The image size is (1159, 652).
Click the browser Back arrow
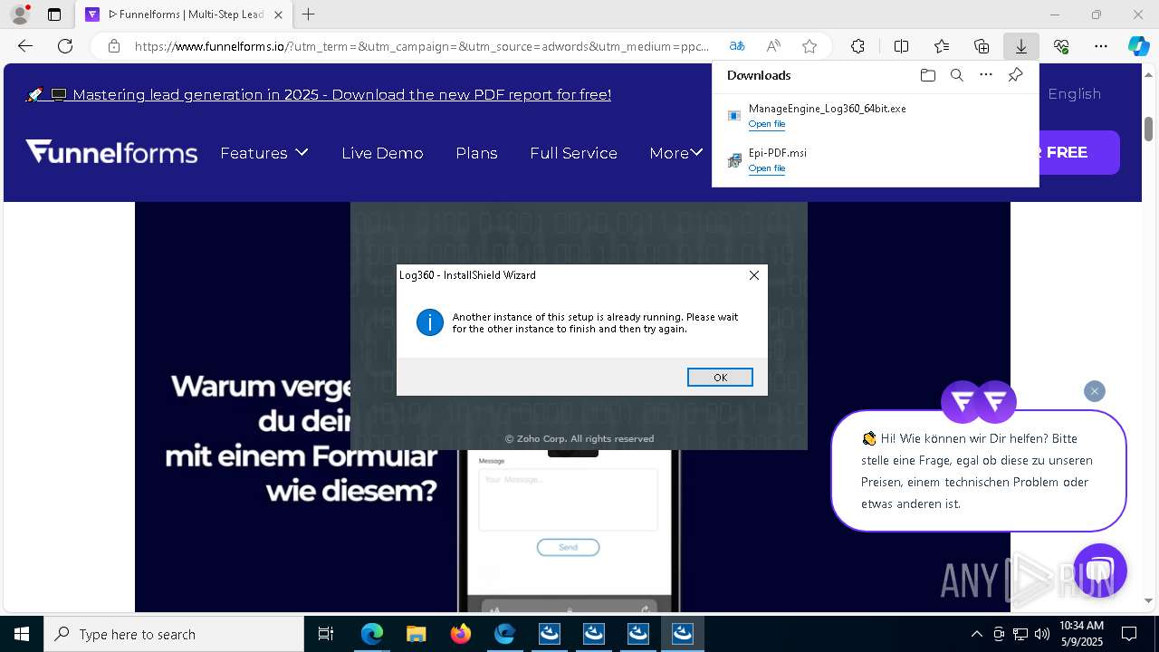(25, 46)
